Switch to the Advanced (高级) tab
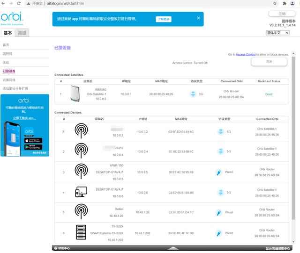300x253 pixels. point(22,33)
